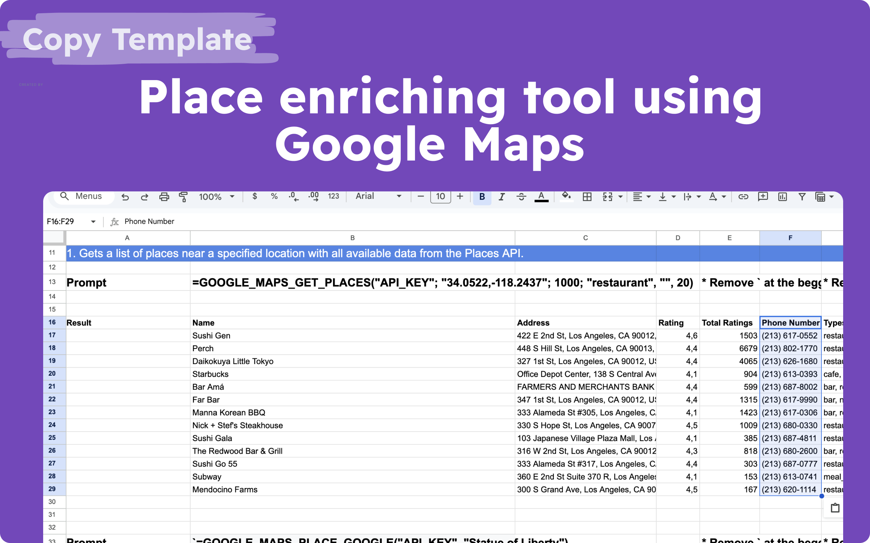870x543 pixels.
Task: Format as currency with dollar icon
Action: pyautogui.click(x=255, y=196)
